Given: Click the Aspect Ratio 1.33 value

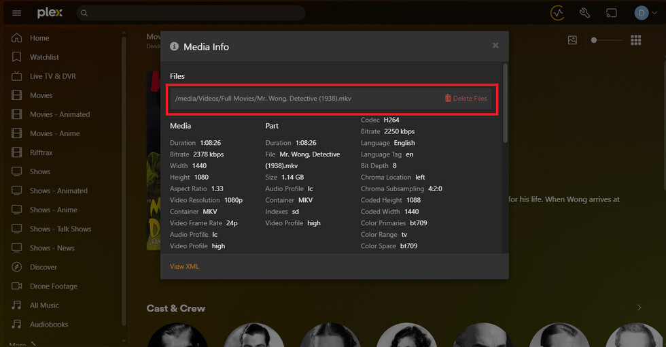Looking at the screenshot, I should tap(217, 189).
